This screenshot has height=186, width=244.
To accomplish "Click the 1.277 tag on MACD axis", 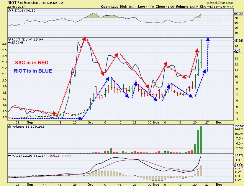I will click(x=238, y=155).
